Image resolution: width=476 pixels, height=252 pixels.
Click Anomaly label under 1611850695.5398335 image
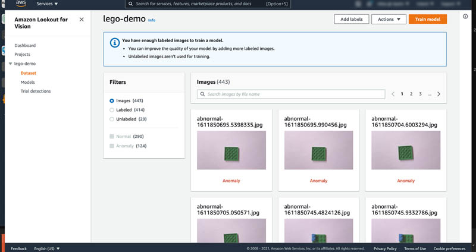coord(231,181)
